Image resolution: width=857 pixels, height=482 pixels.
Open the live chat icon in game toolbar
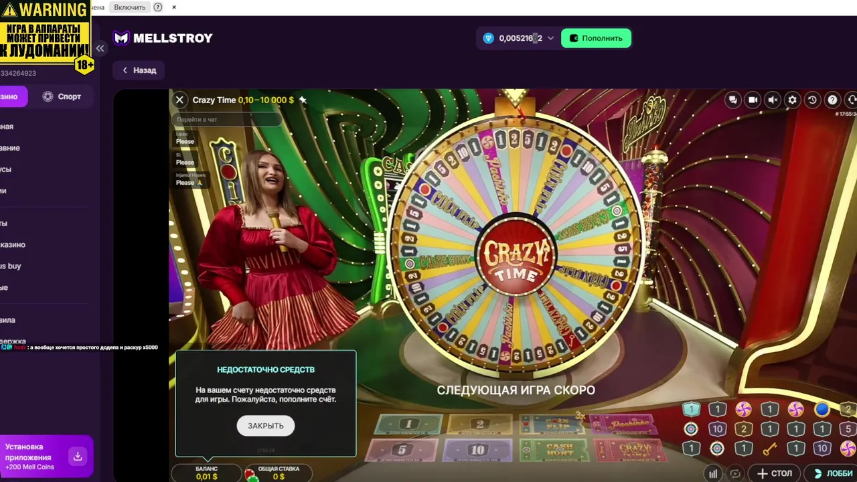point(733,100)
